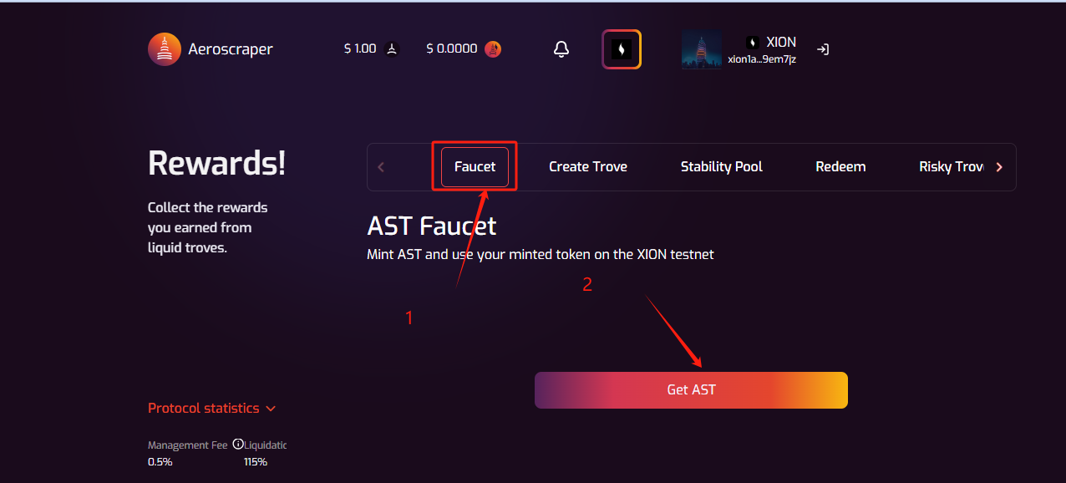Log out using the exit arrow icon
This screenshot has height=483, width=1066.
tap(823, 49)
